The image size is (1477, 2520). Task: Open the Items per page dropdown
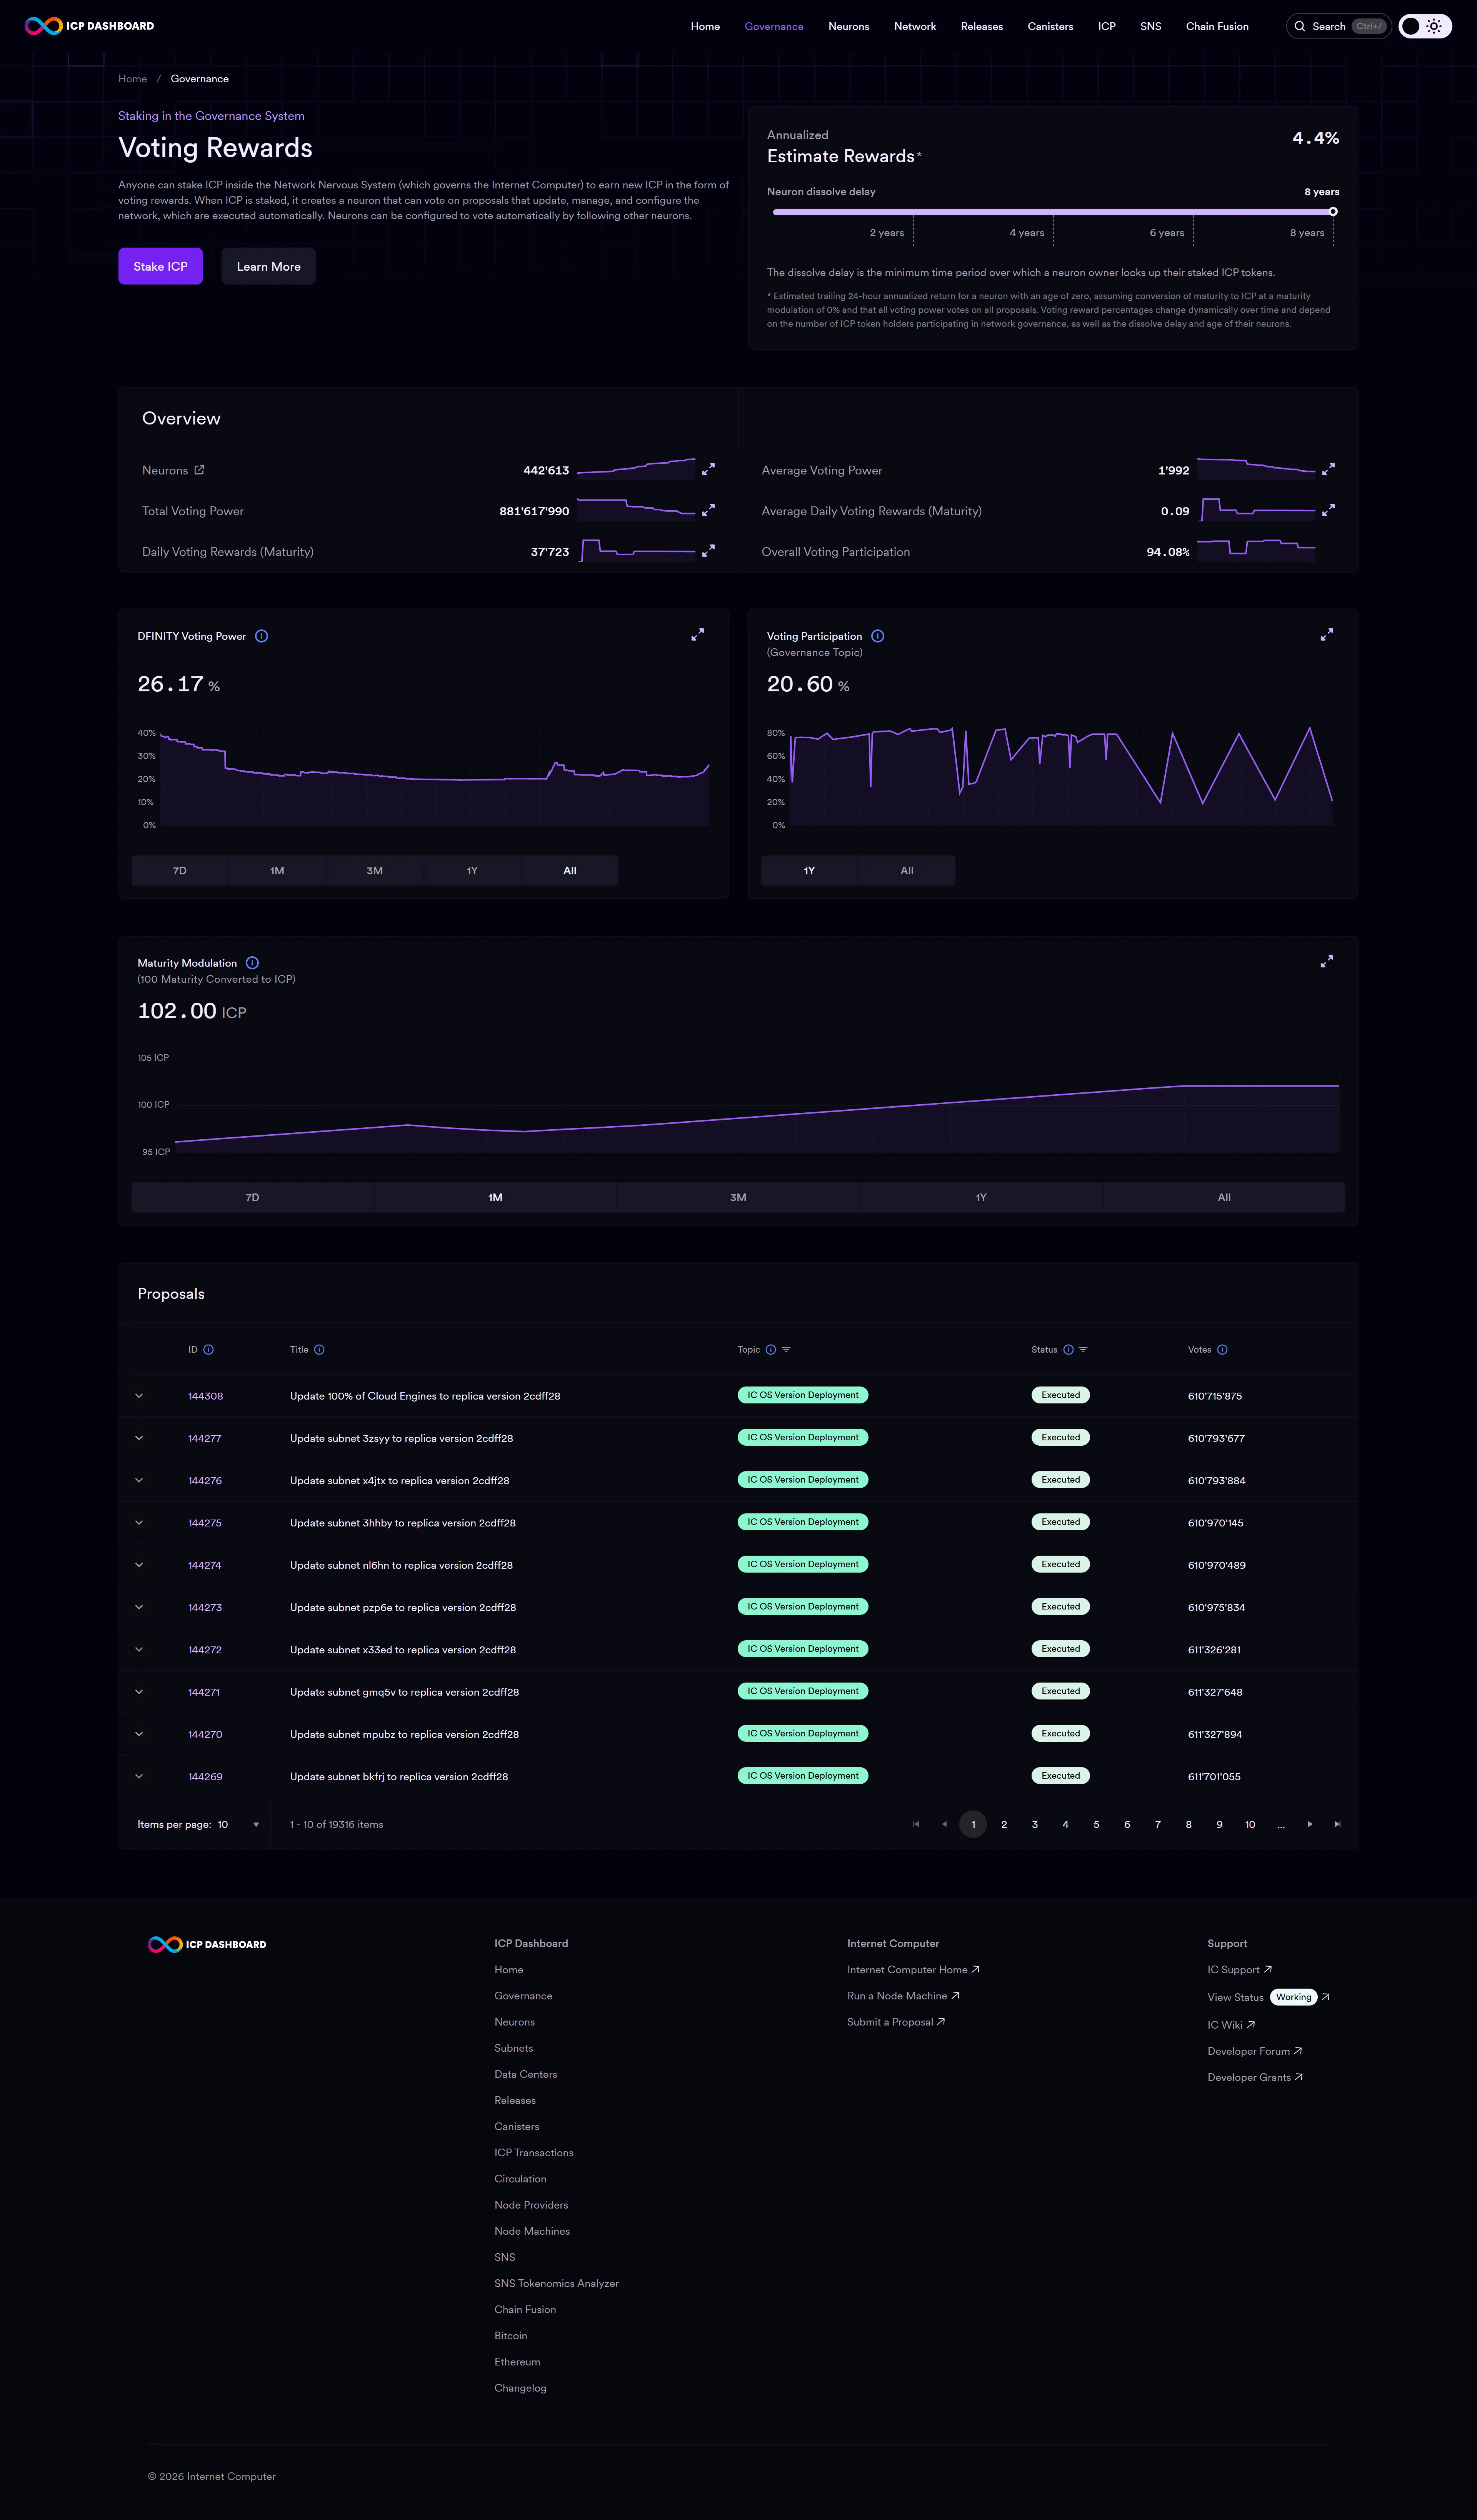click(238, 1825)
